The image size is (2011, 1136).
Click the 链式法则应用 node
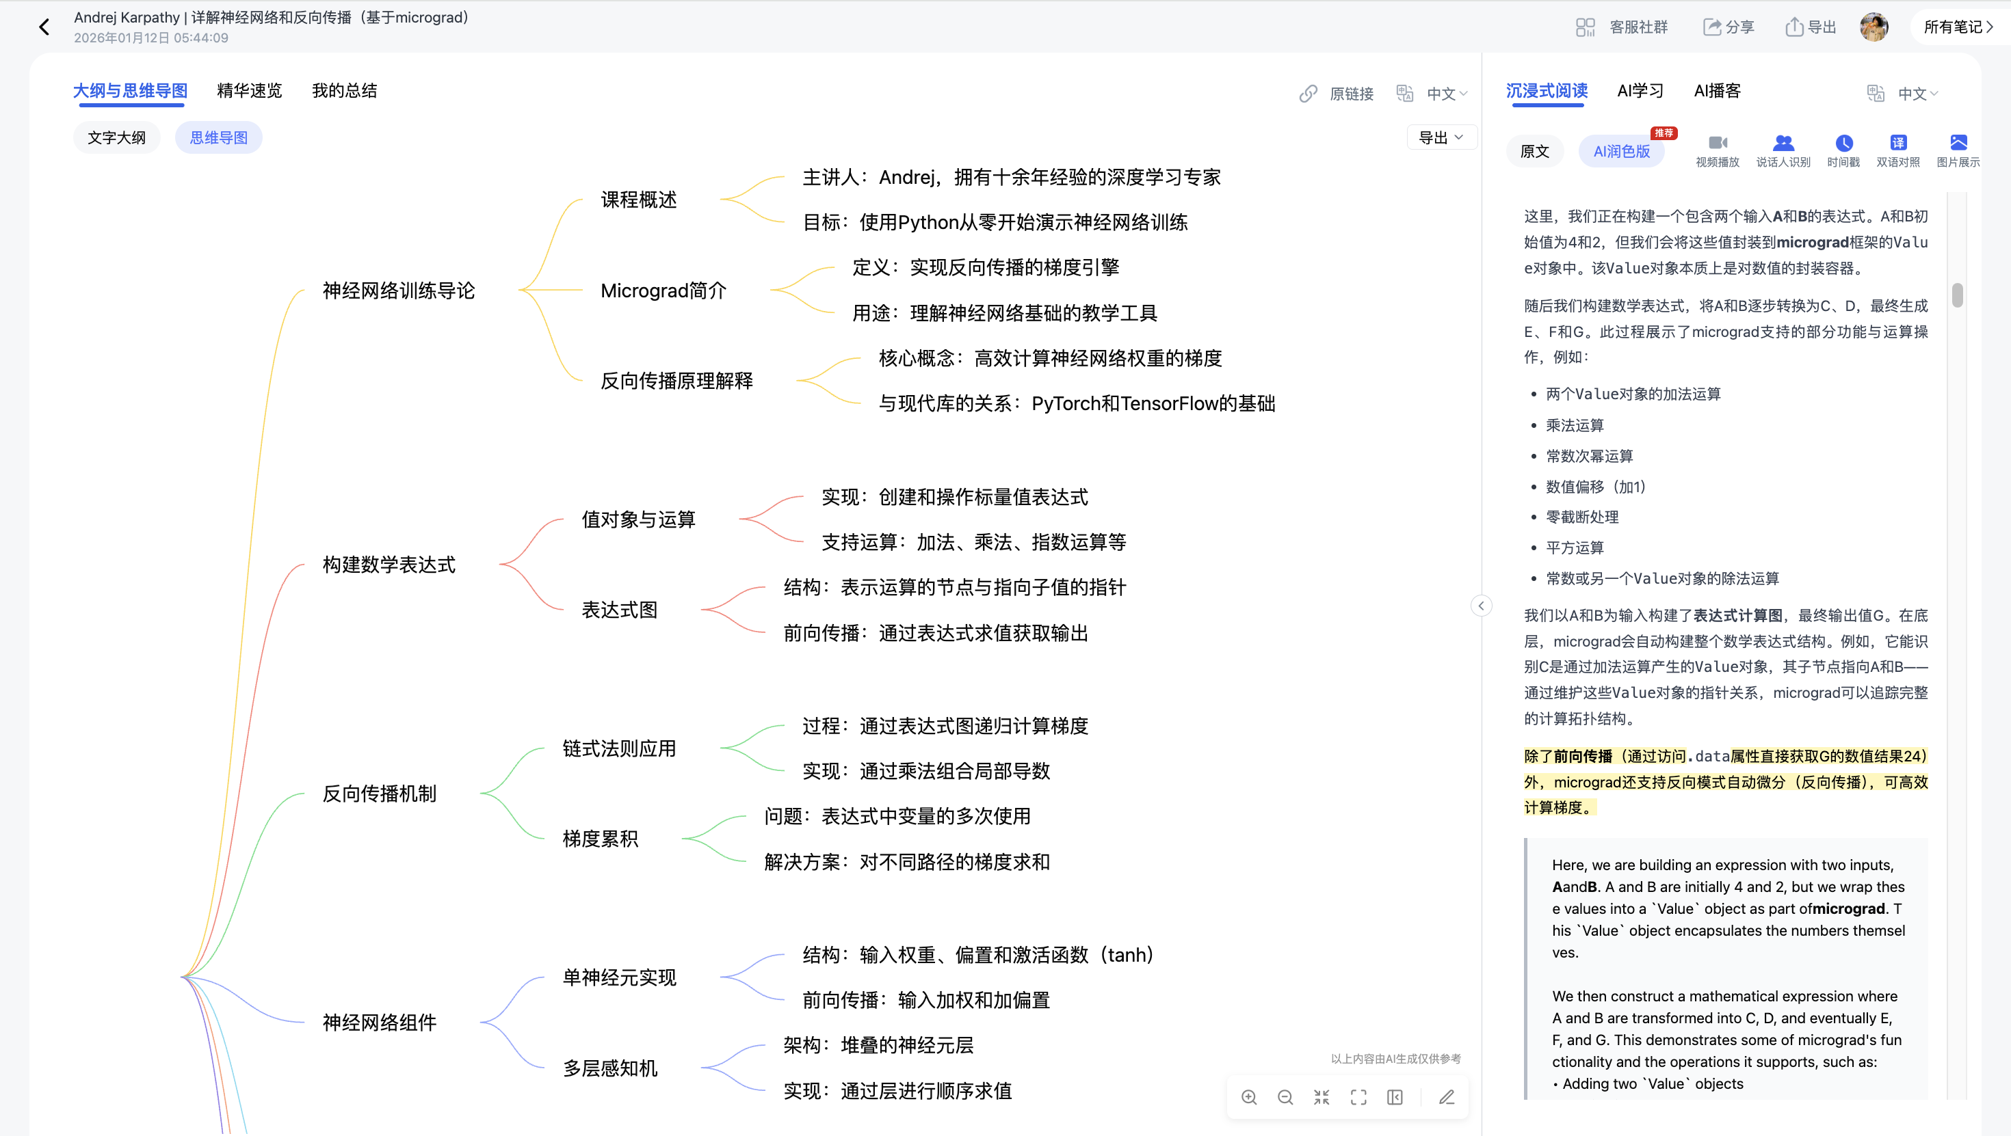619,748
